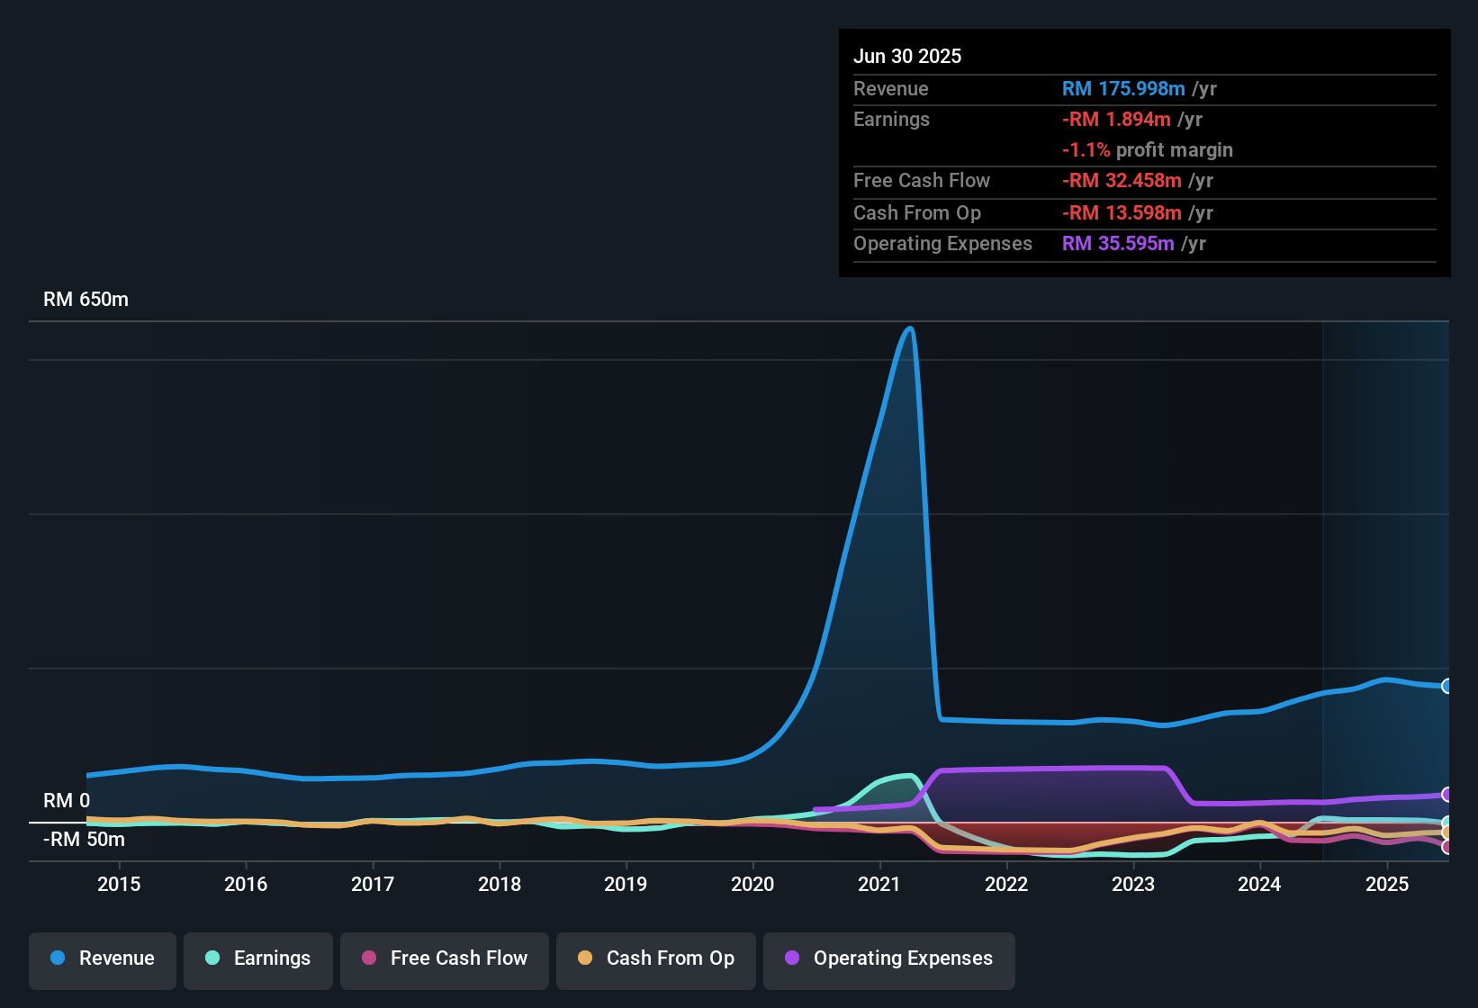Click the RM 35.595m operating expenses value
This screenshot has height=1008, width=1478.
[1118, 243]
